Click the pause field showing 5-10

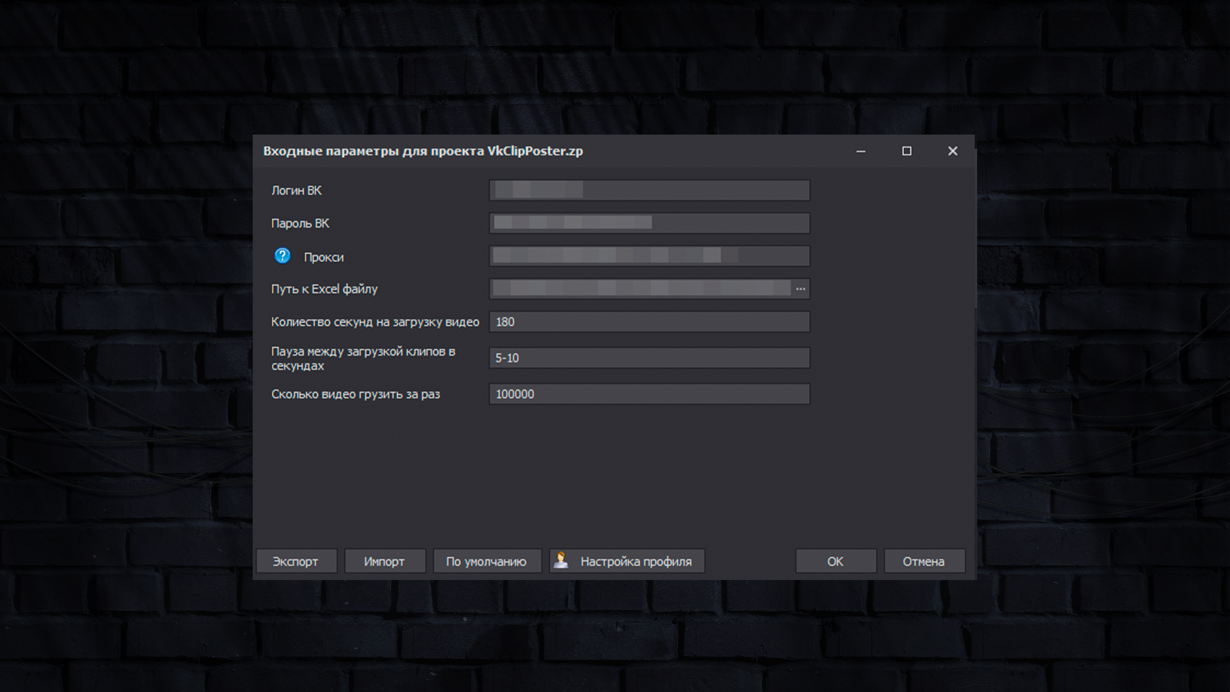(649, 358)
